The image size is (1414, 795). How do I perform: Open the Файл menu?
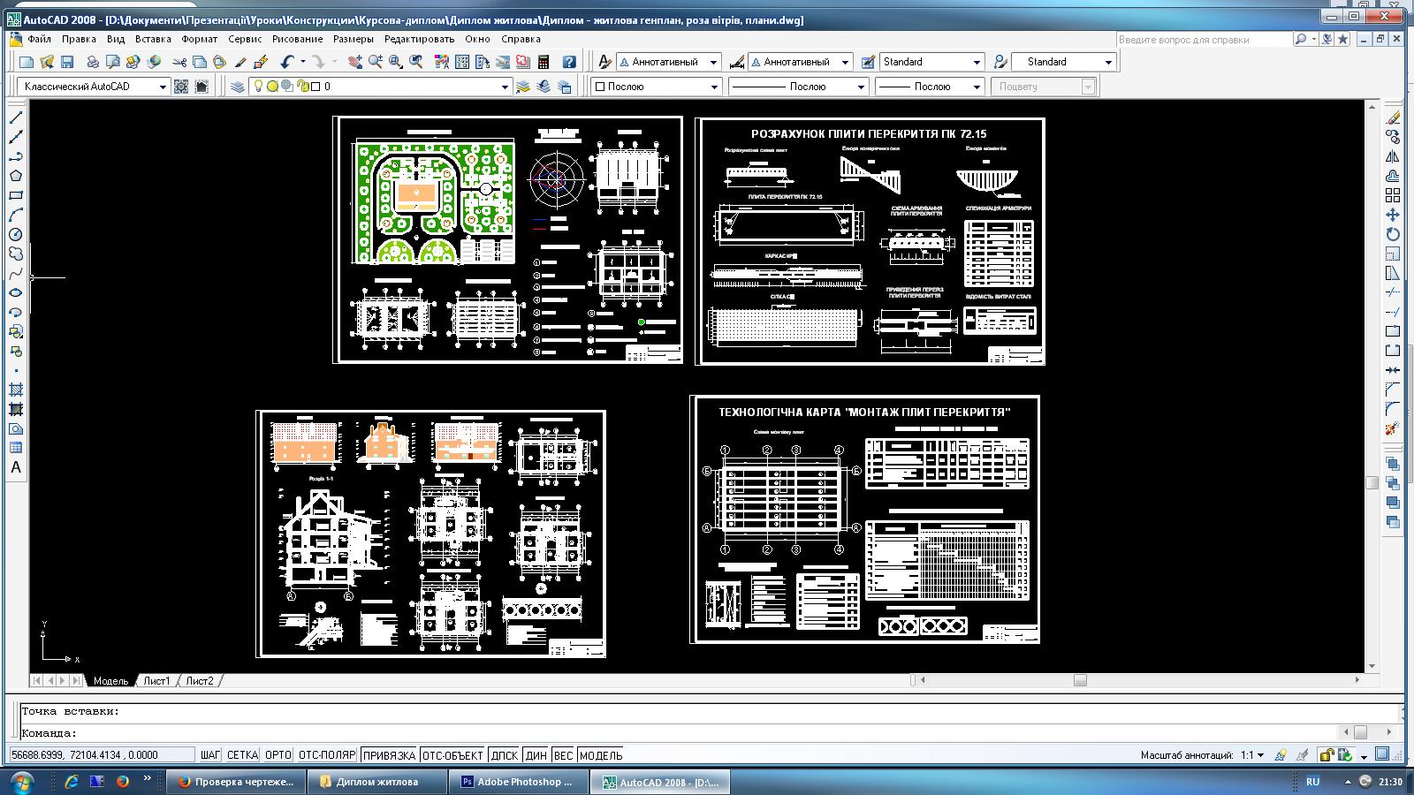coord(39,39)
